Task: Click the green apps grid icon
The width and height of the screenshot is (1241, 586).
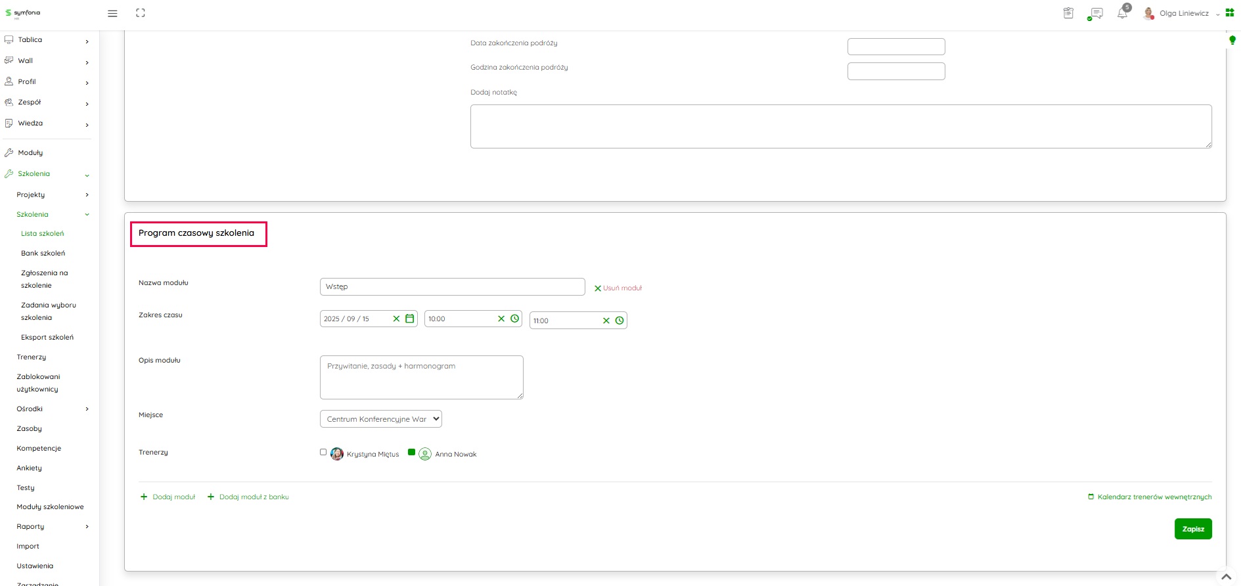Action: coord(1230,12)
